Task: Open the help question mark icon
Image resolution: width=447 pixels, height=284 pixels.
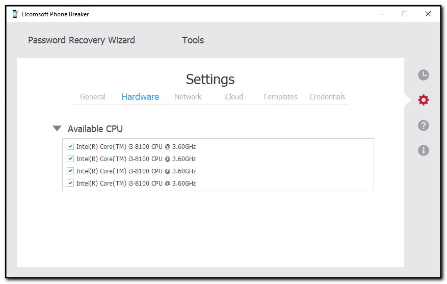Action: click(x=424, y=125)
